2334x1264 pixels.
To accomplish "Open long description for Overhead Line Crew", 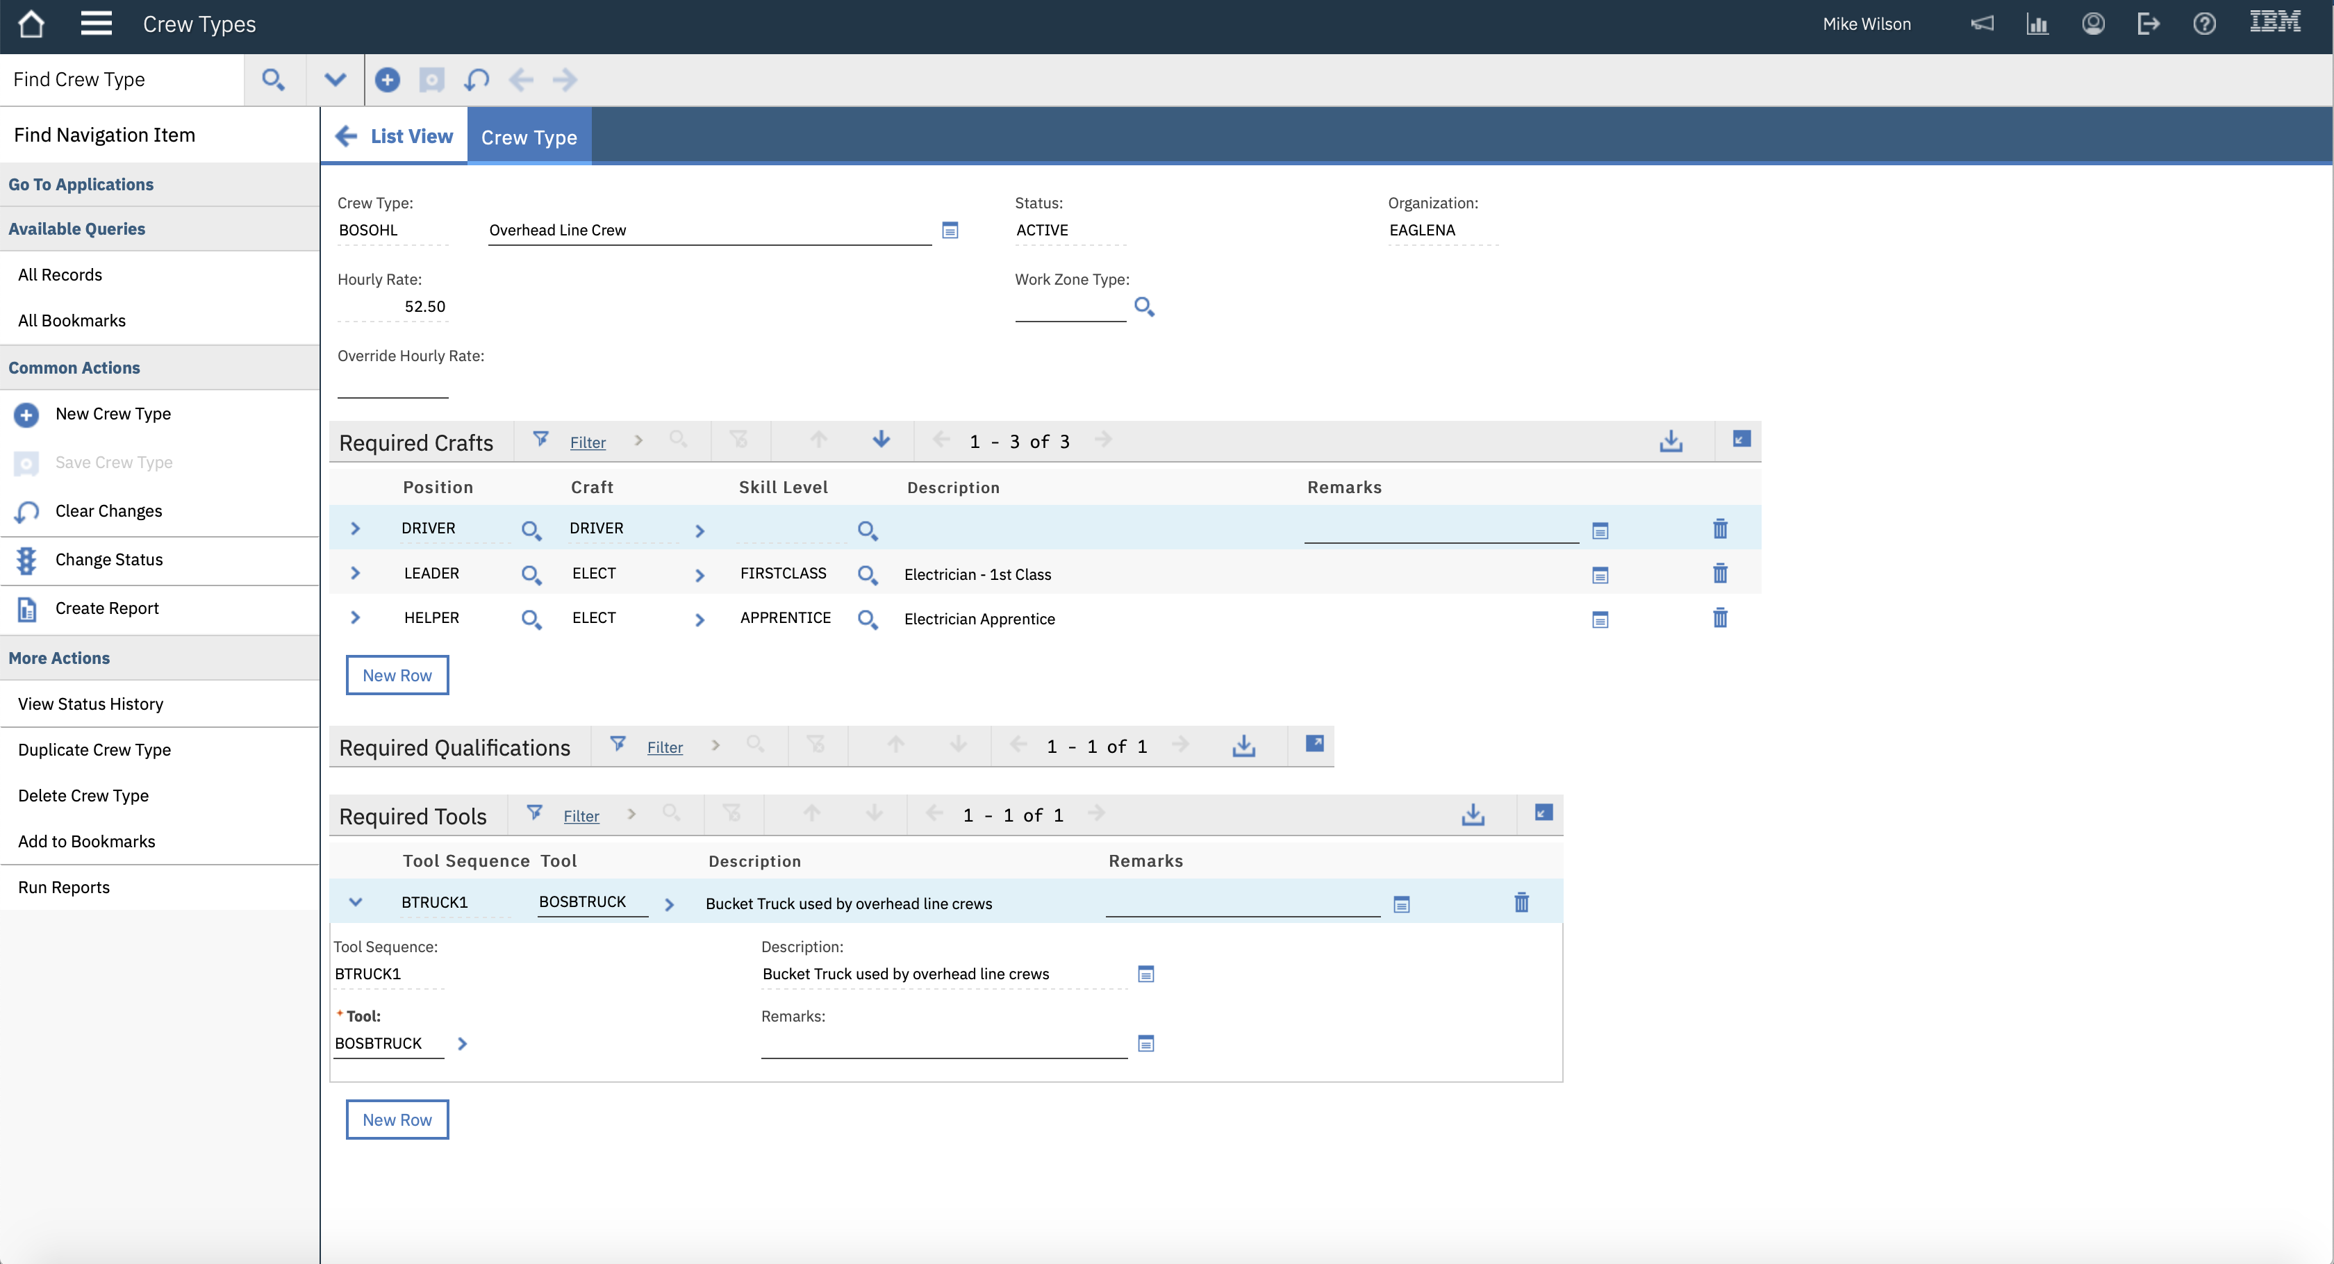I will pos(950,230).
